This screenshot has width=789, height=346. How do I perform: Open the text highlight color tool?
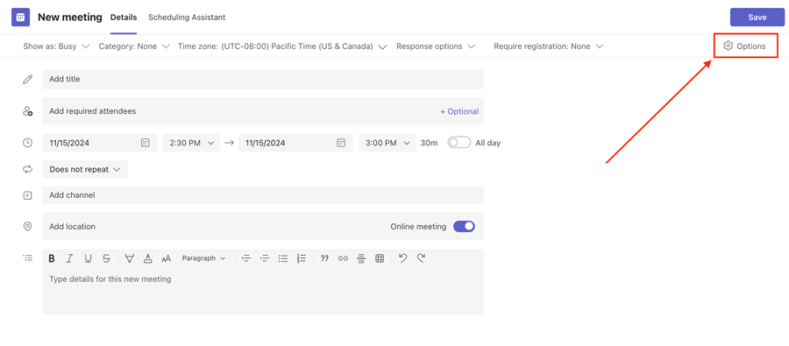130,258
